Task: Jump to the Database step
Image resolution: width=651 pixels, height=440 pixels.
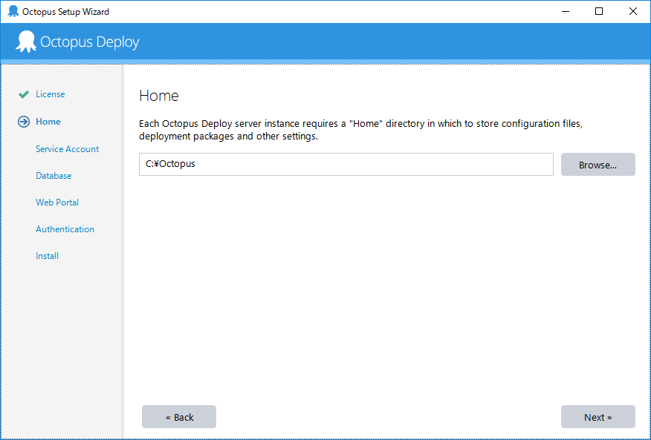Action: [x=54, y=176]
